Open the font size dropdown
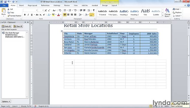 pyautogui.click(x=43, y=10)
